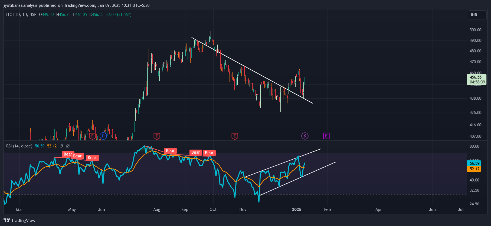The width and height of the screenshot is (491, 226).
Task: Click the bar countdown 04:58:39
Action: pos(477,82)
